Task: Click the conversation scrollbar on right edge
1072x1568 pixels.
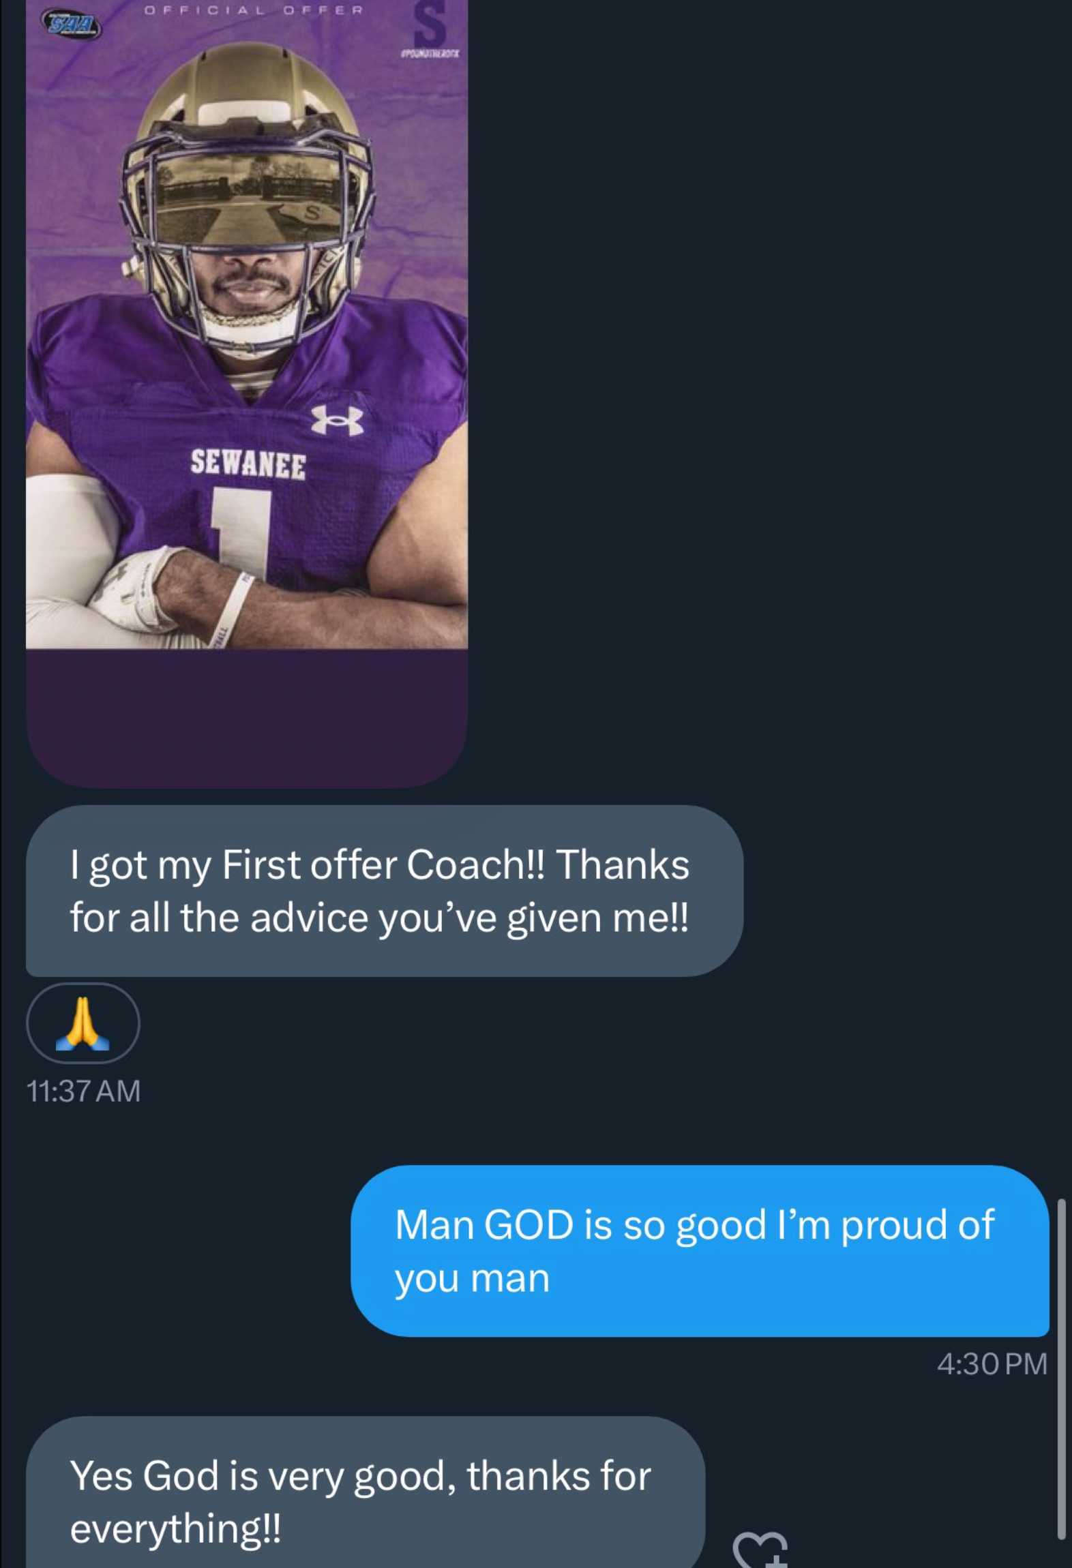Action: pos(1061,1363)
